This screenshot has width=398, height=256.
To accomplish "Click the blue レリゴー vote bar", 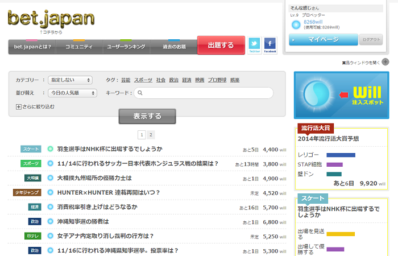I will click(341, 155).
